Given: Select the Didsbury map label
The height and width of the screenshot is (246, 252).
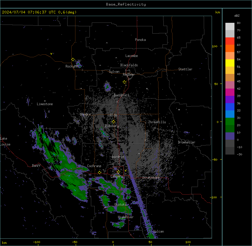Looking at the screenshot, I should (112, 126).
